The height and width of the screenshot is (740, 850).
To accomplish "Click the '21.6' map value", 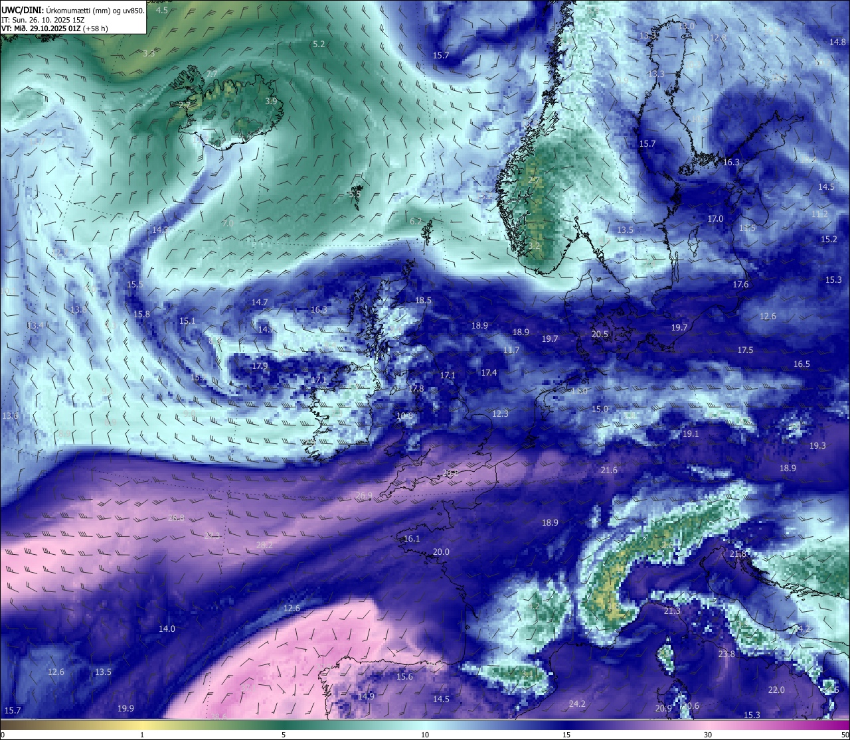I will tap(609, 470).
